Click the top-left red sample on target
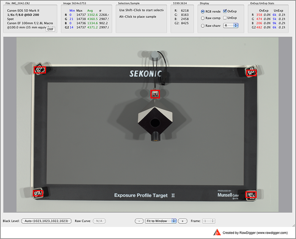This screenshot has width=296, height=239. tap(40, 70)
